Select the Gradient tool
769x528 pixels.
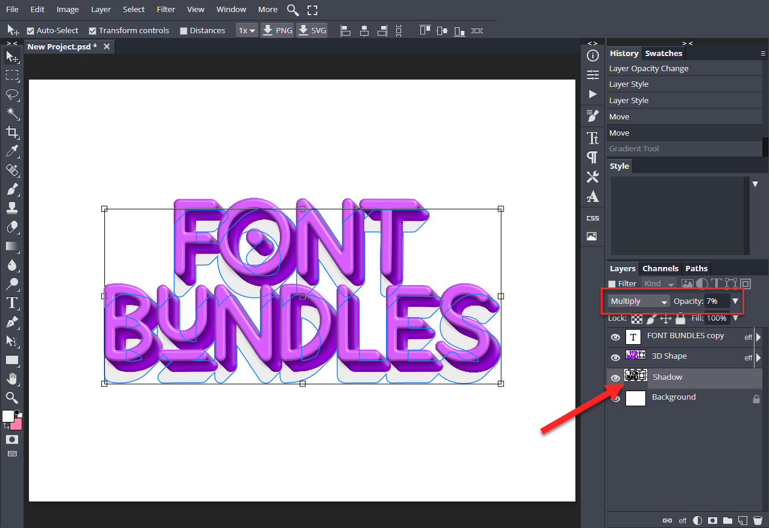click(x=11, y=246)
